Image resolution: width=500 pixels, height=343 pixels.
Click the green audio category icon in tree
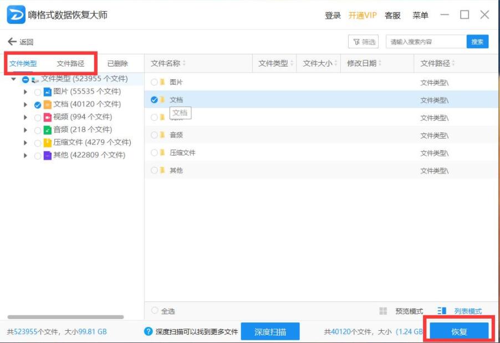[x=48, y=130]
